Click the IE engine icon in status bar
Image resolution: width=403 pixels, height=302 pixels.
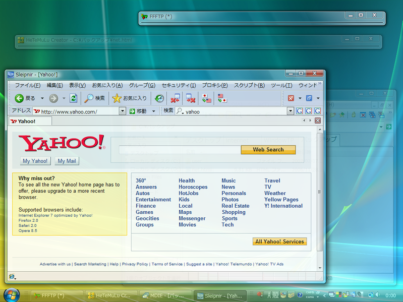click(12, 276)
